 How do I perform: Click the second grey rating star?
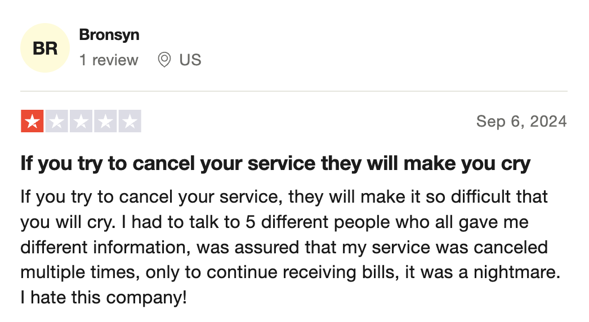57,121
